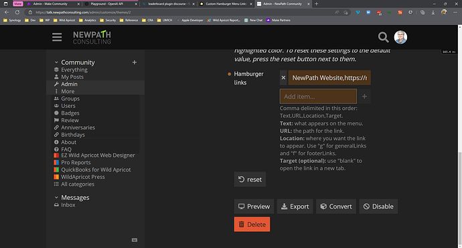Open the Reference bookmarks folder
The height and width of the screenshot is (248, 462).
pos(129,20)
